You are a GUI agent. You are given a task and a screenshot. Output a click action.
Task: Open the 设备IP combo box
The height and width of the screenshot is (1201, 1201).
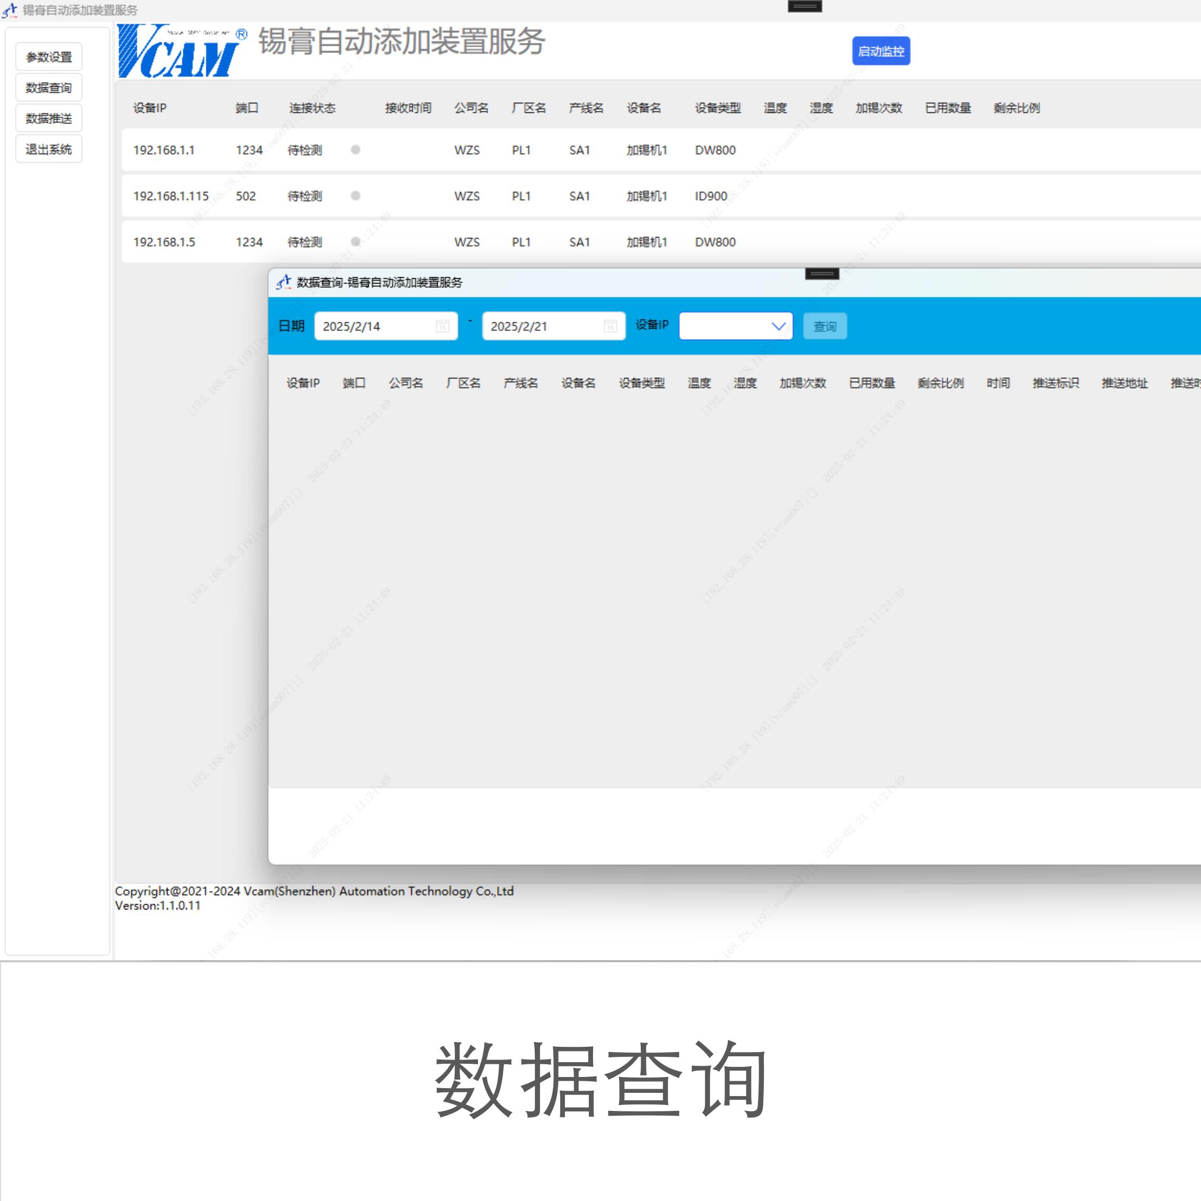coord(724,326)
